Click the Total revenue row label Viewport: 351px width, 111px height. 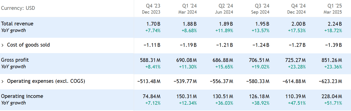[x=17, y=24]
